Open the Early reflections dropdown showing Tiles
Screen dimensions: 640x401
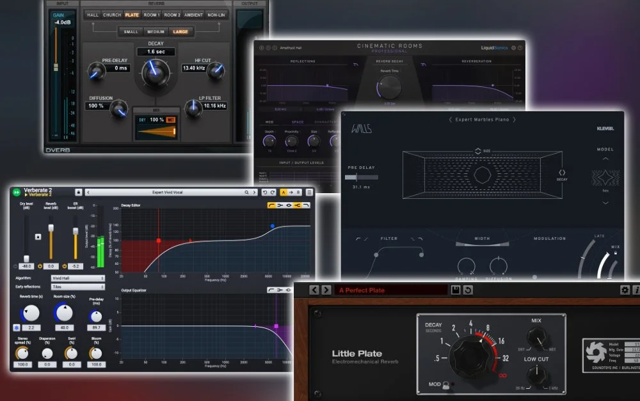point(77,286)
